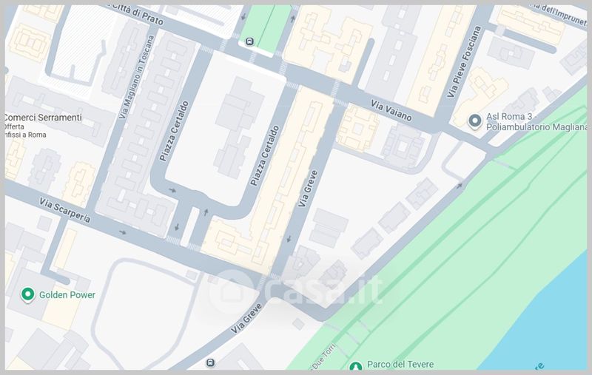Screen dimensions: 592x375
Task: Open the Golden Power place label
Action: (x=67, y=295)
